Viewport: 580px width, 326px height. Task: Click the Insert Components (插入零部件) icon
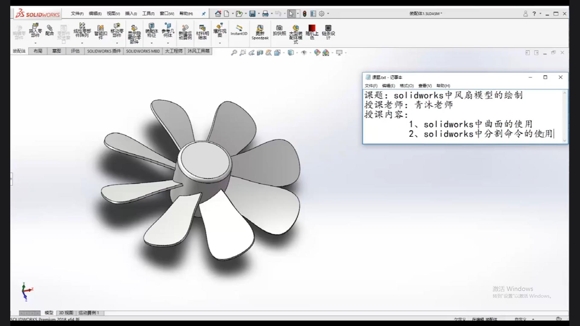click(x=35, y=30)
